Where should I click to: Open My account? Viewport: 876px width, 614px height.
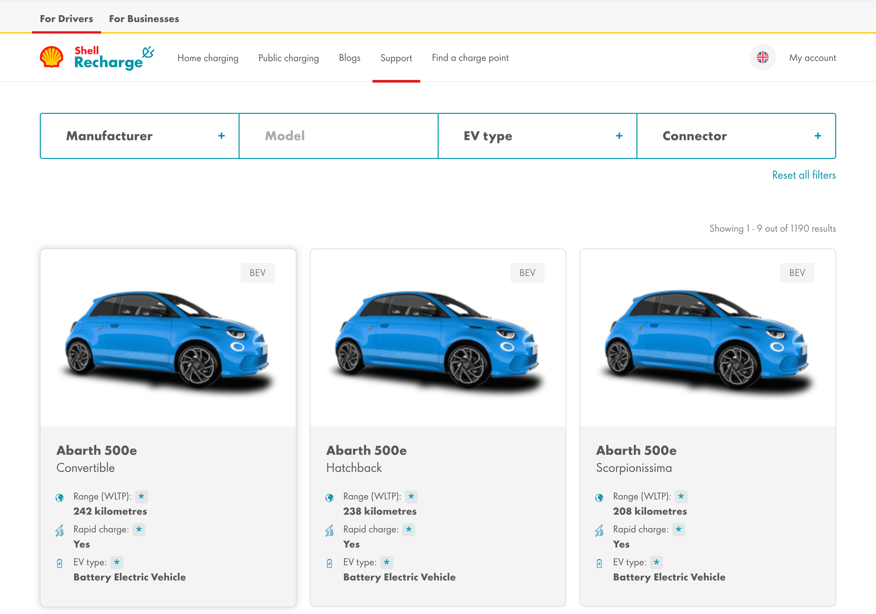pyautogui.click(x=812, y=58)
